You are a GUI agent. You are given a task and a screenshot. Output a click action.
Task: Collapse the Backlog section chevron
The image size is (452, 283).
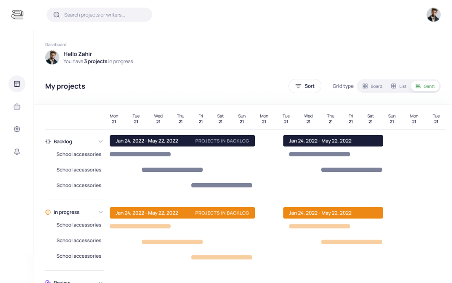tap(101, 142)
